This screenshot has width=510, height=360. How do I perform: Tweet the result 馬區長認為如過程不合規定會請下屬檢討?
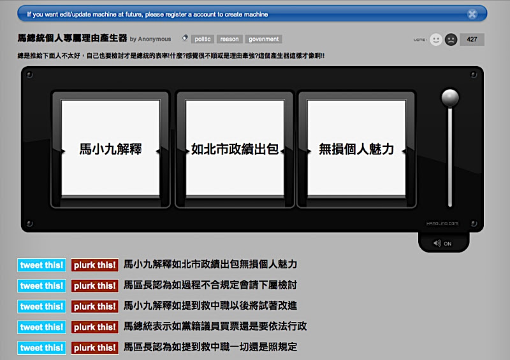[x=41, y=286]
